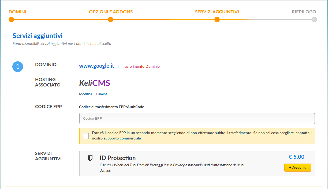The width and height of the screenshot is (328, 189).
Task: Click the Domini step circle marker
Action: tap(11, 20)
